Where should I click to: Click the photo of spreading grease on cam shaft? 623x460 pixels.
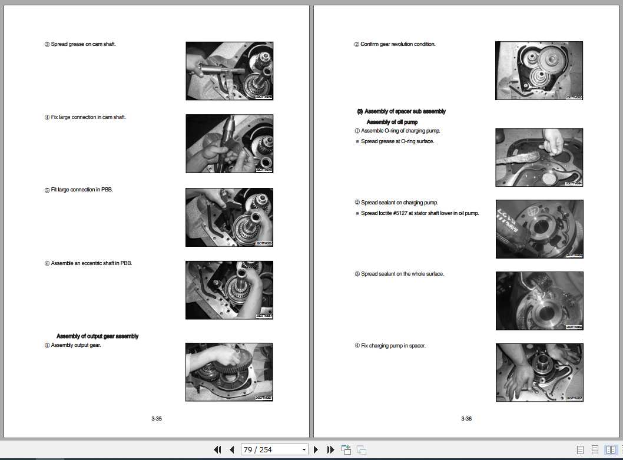(229, 71)
